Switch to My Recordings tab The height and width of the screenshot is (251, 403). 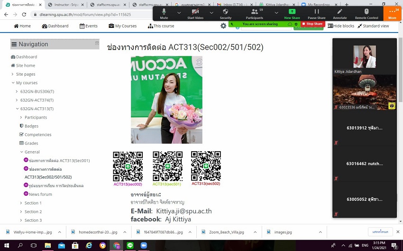pos(319,5)
